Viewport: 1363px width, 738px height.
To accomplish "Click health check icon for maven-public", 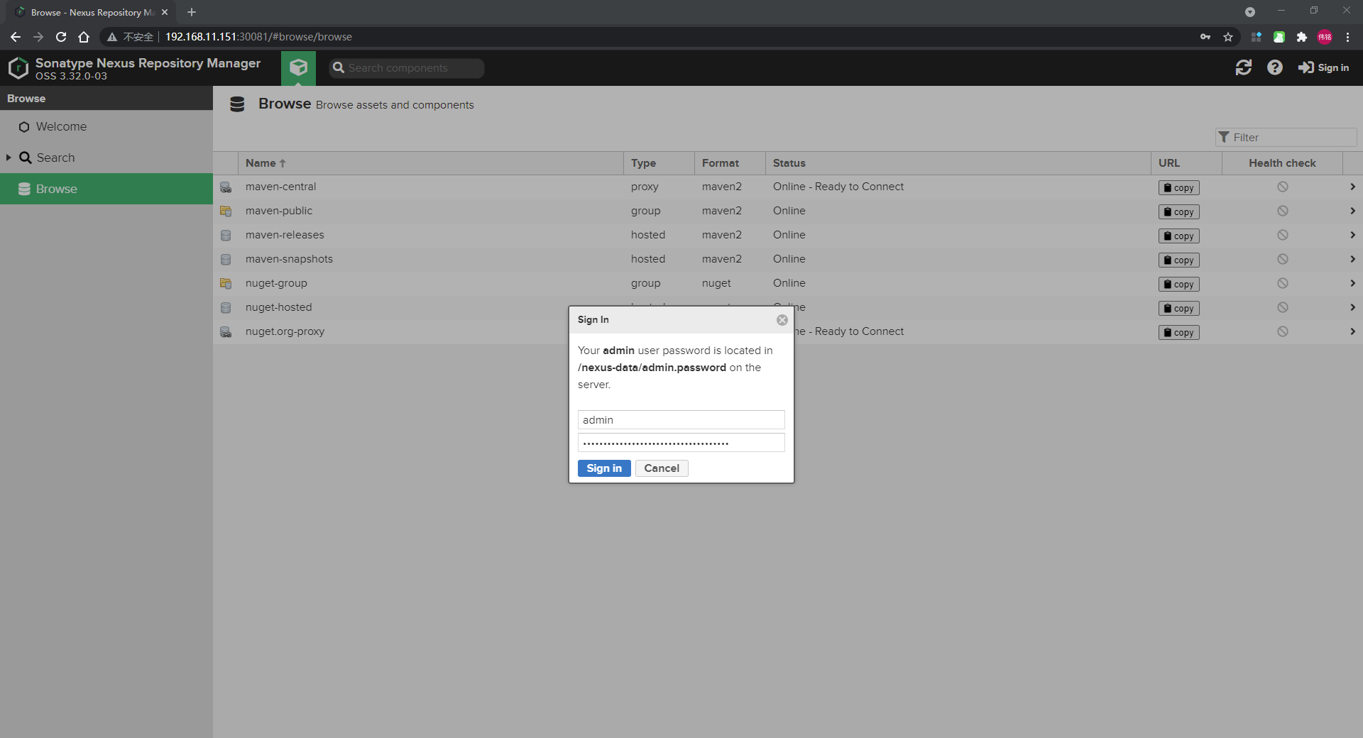I will pyautogui.click(x=1282, y=211).
